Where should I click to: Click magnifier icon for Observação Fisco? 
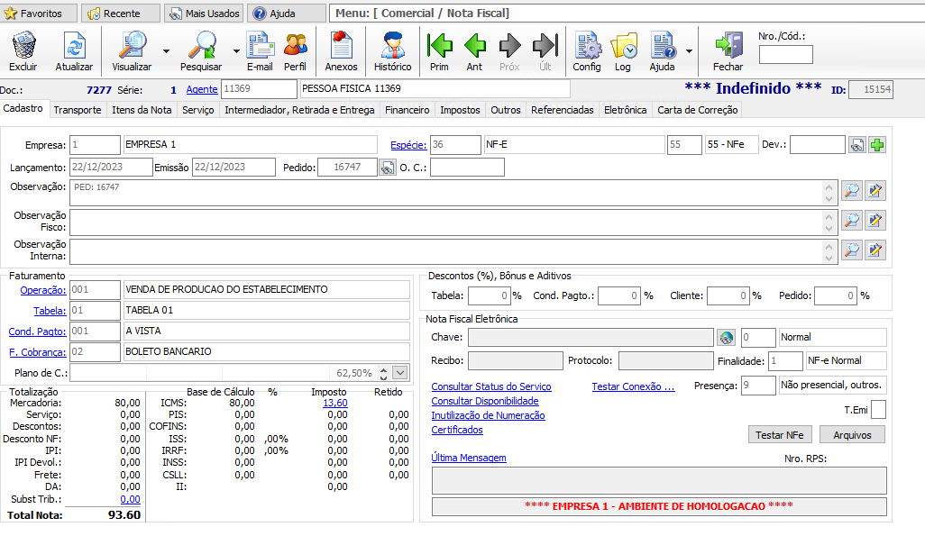click(852, 221)
